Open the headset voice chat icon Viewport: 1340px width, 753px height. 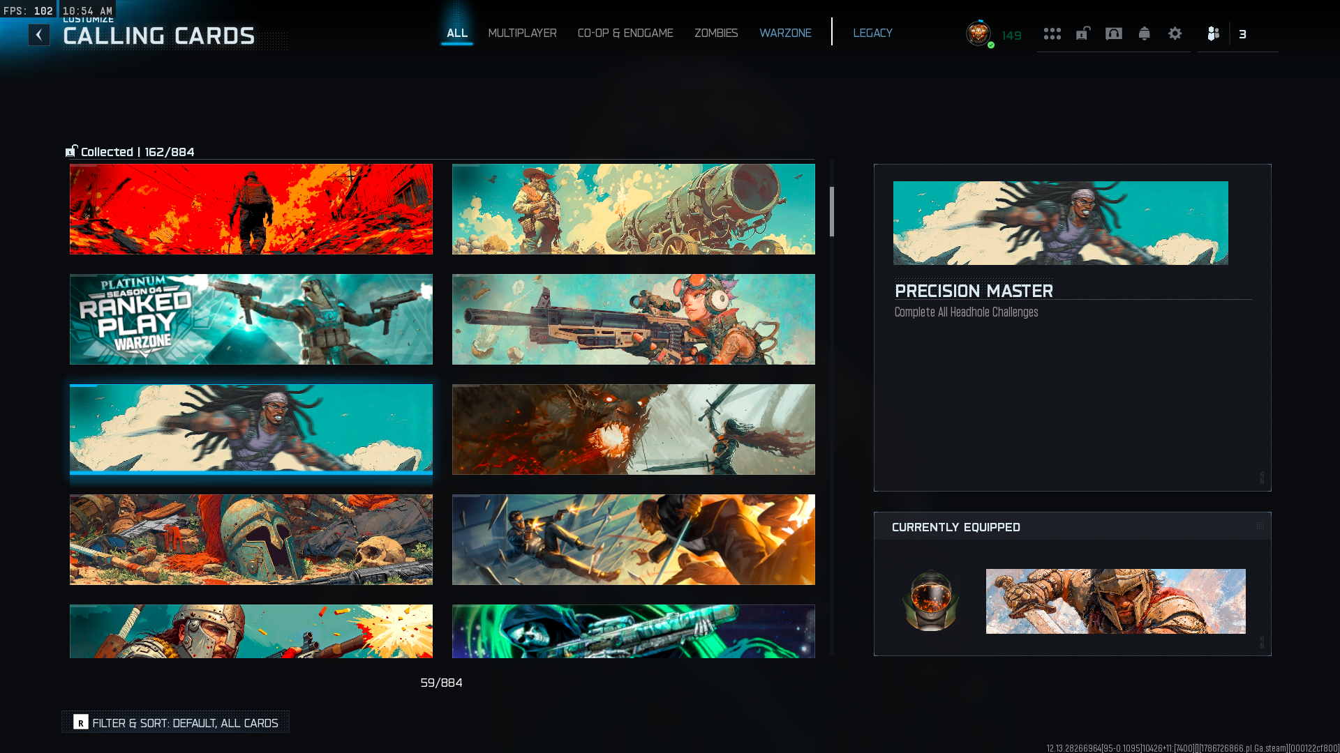point(1114,33)
